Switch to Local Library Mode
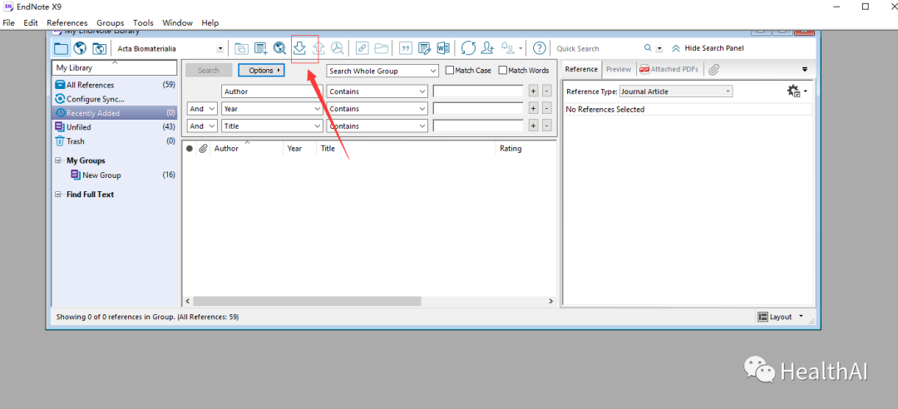This screenshot has width=898, height=409. click(x=62, y=49)
